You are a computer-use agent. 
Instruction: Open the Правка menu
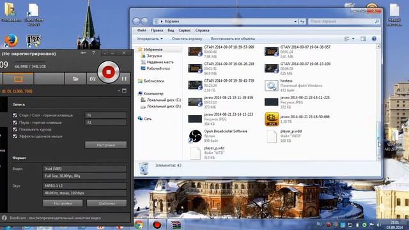pos(157,30)
